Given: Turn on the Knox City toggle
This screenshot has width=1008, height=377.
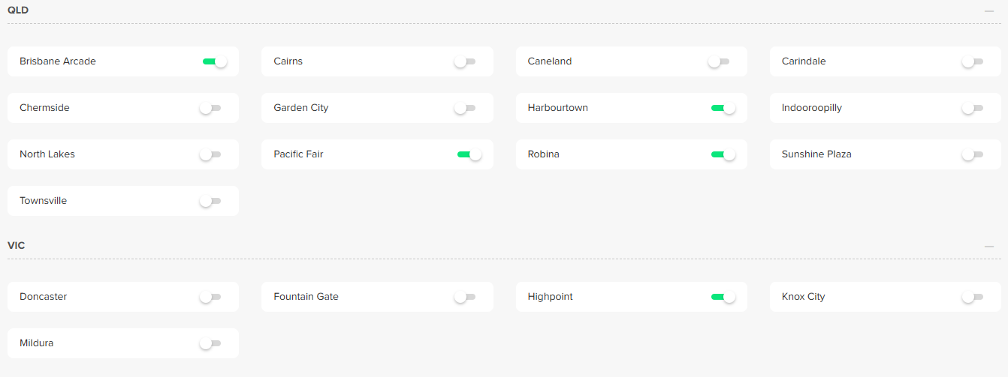Looking at the screenshot, I should click(x=973, y=297).
